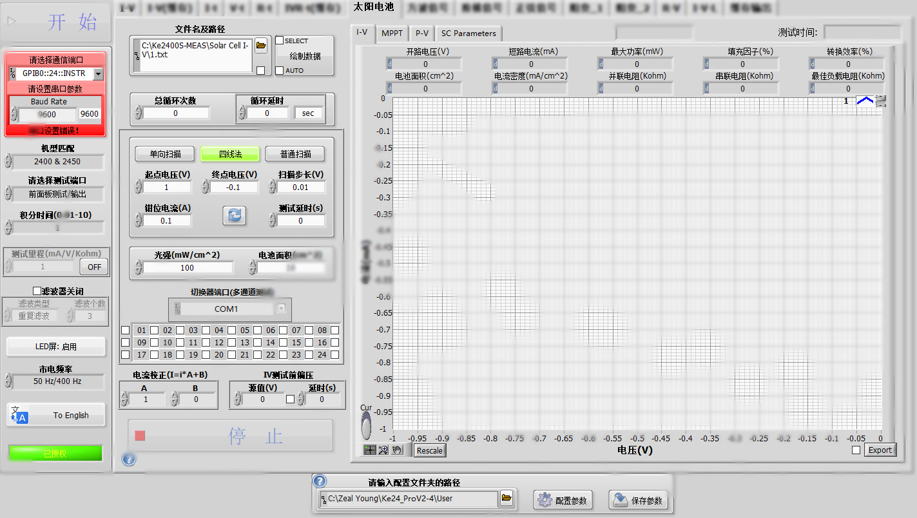
Task: Switch language with To English button
Action: tap(56, 415)
